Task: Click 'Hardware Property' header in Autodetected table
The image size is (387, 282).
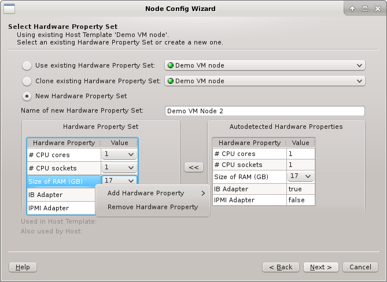Action: tap(249, 143)
